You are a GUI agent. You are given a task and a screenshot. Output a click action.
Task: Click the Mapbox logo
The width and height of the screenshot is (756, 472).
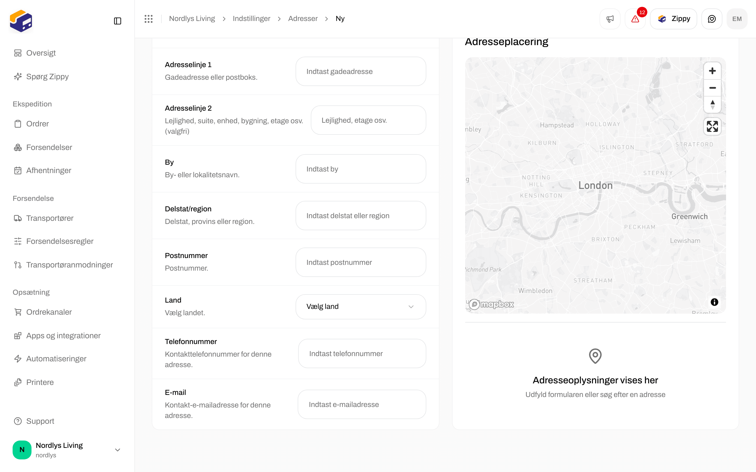pos(491,304)
